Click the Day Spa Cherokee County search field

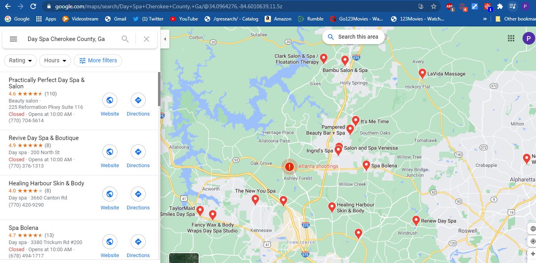(x=66, y=39)
